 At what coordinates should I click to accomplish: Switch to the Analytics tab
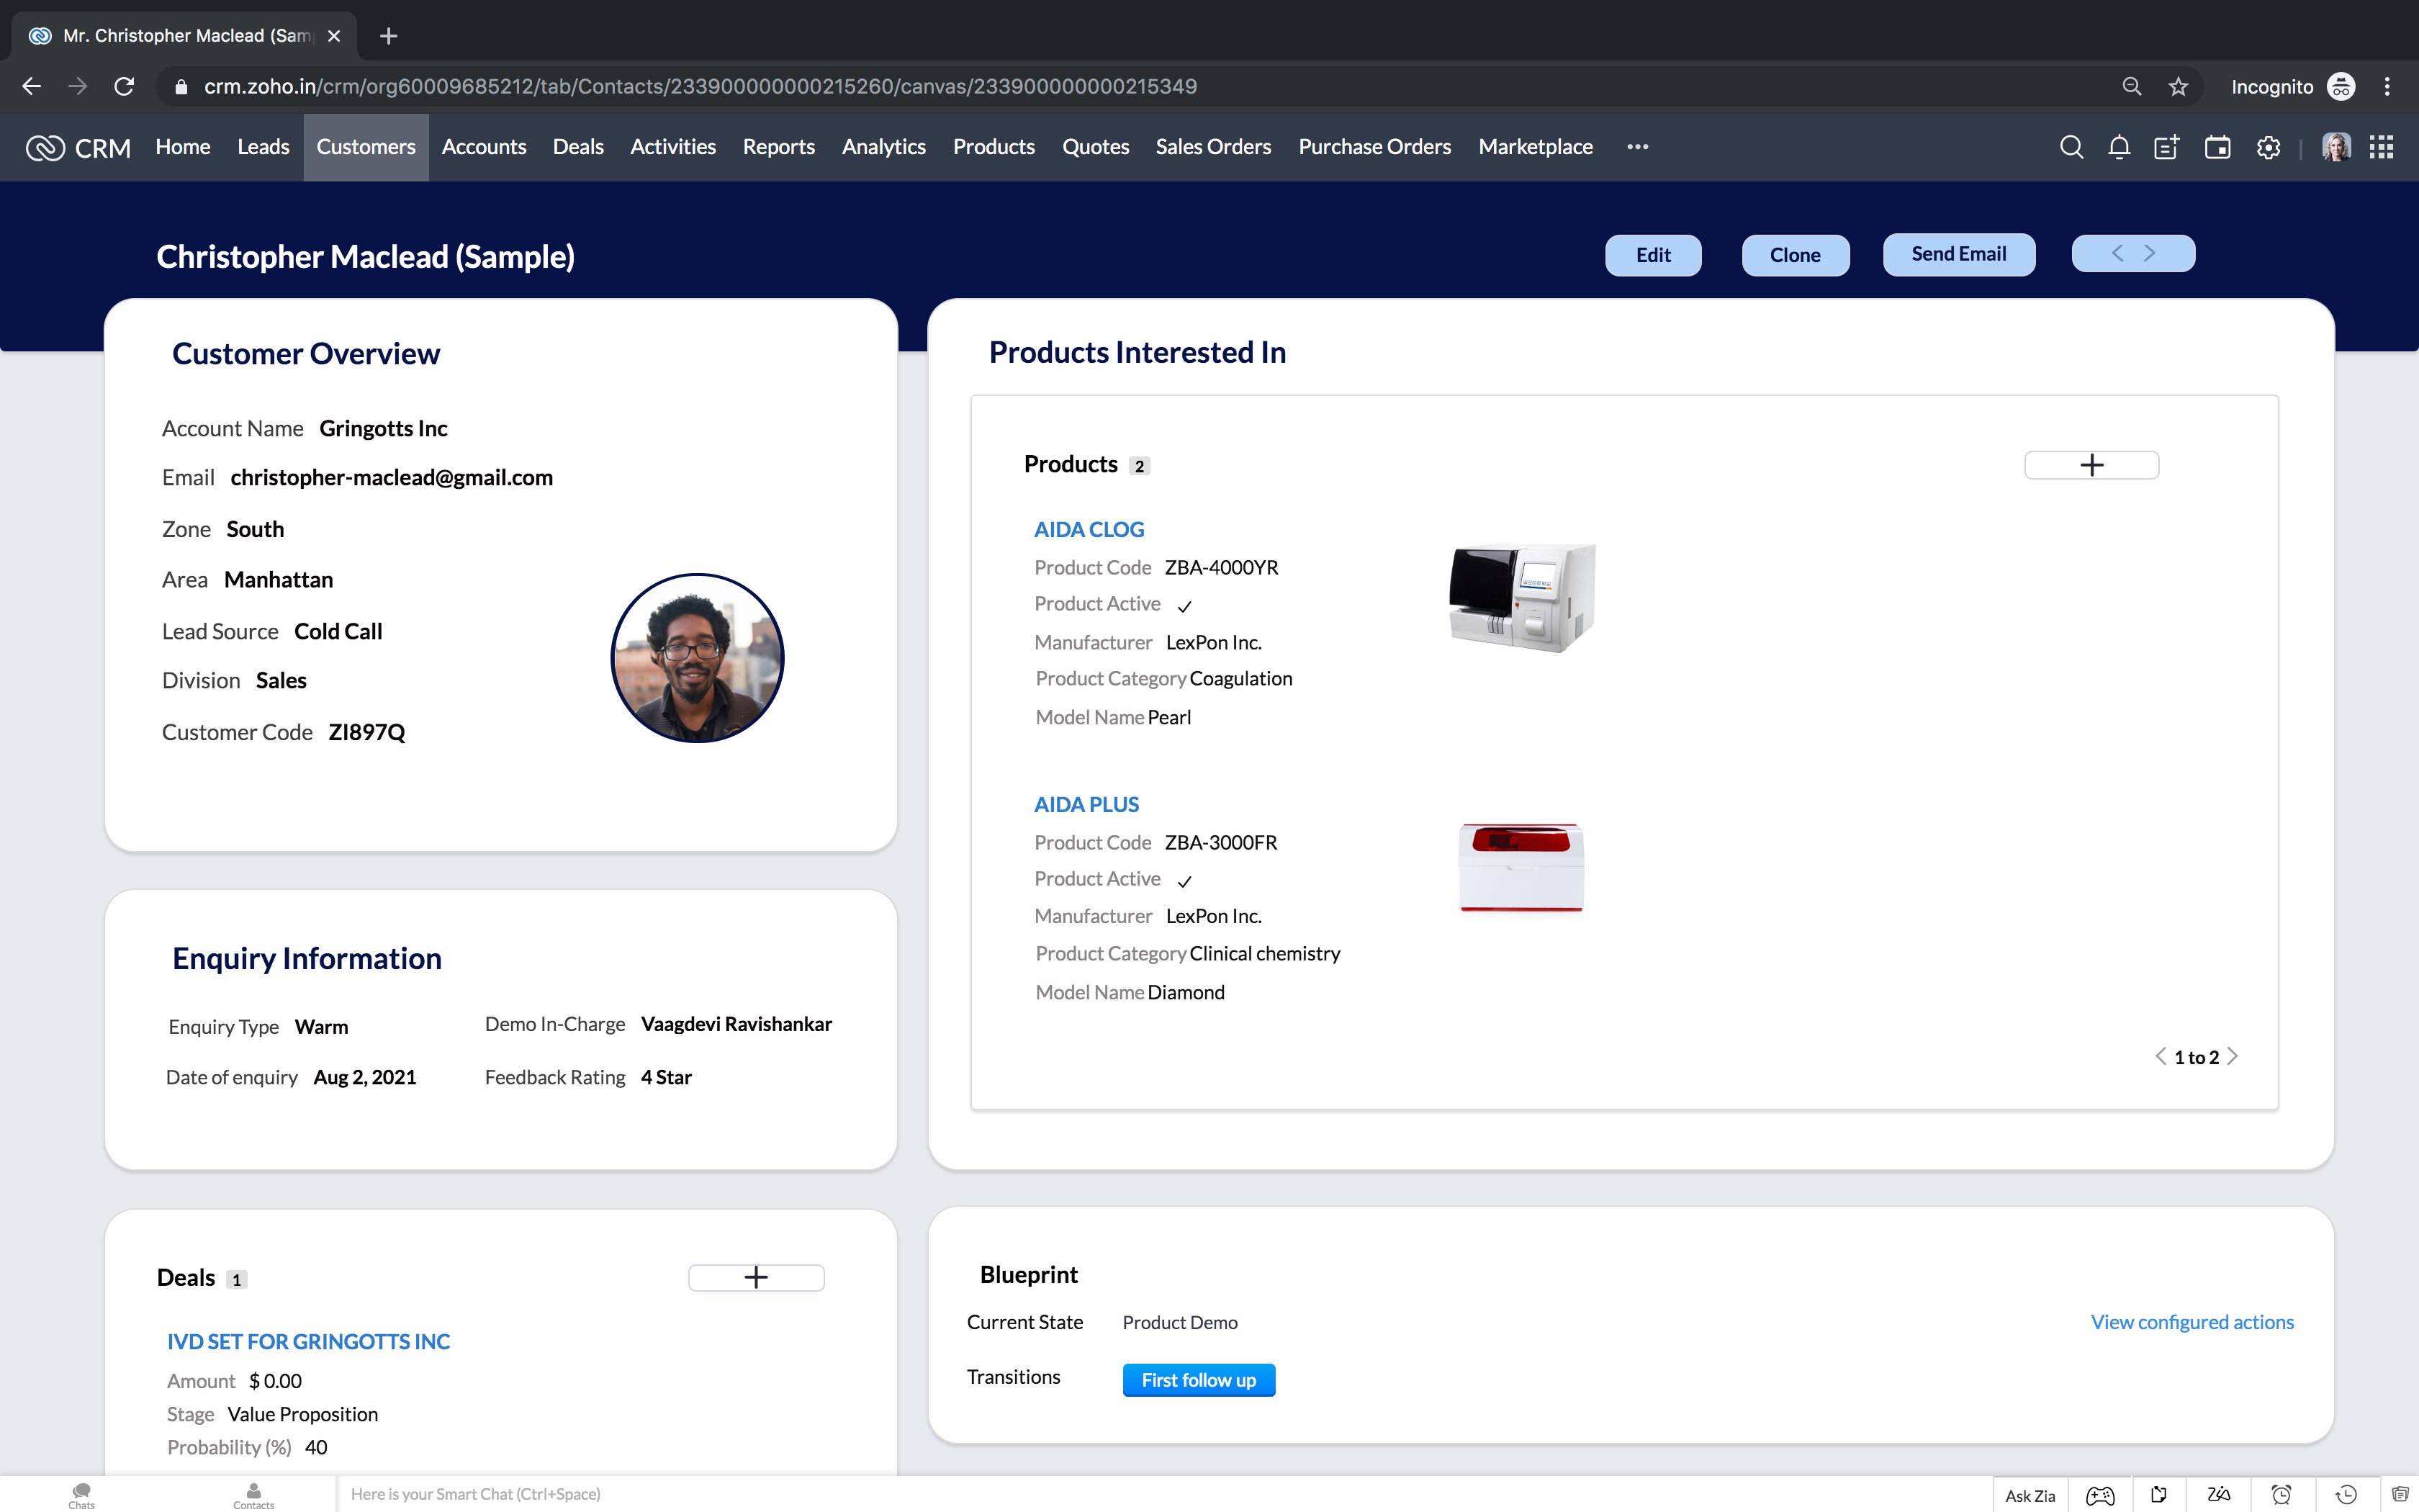point(883,147)
